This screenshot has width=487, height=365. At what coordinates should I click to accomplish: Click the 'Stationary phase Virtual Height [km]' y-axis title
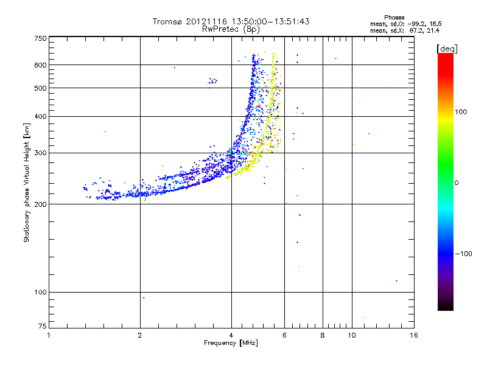pos(27,182)
